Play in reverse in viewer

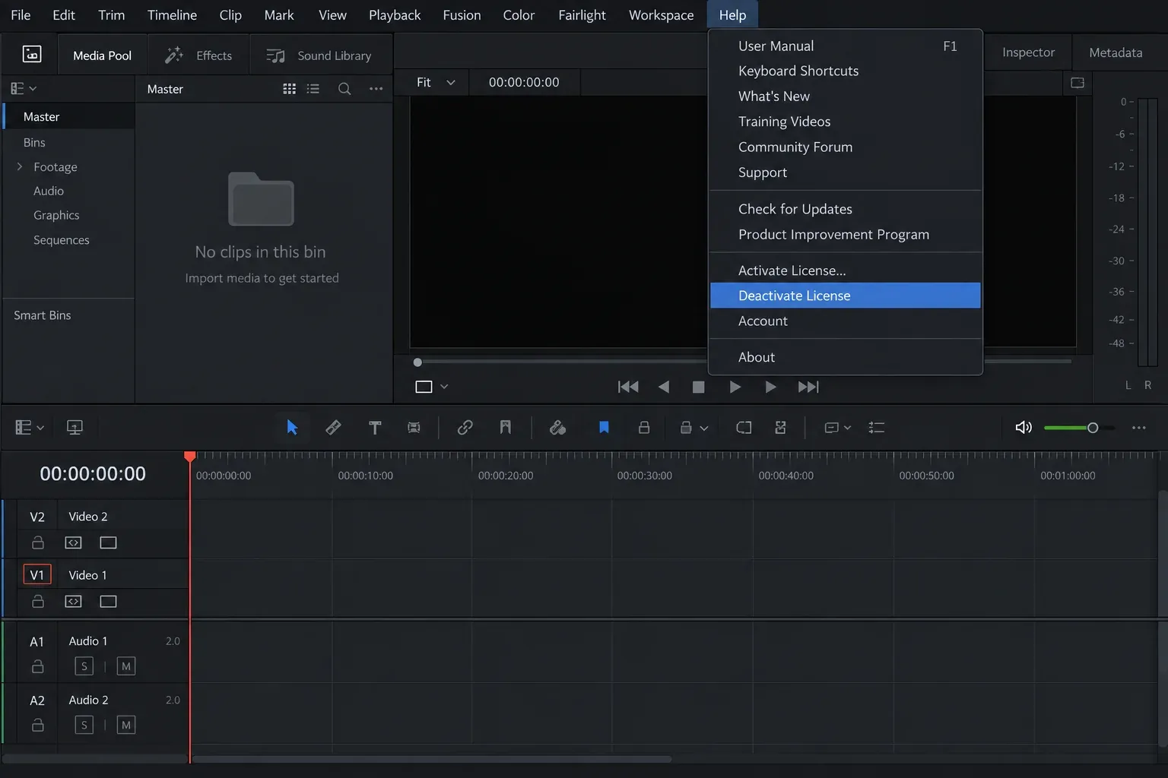pyautogui.click(x=664, y=387)
